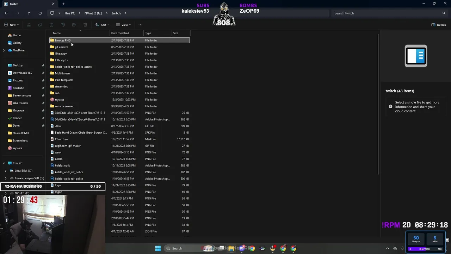Open a new Explorer tab with plus

(63, 4)
